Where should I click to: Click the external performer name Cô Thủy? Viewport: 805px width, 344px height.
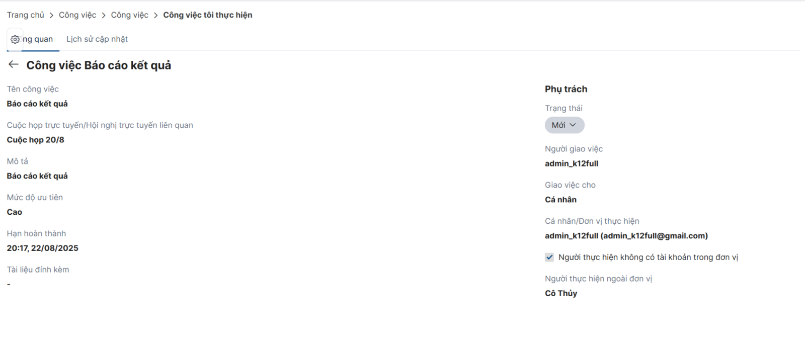tap(561, 293)
